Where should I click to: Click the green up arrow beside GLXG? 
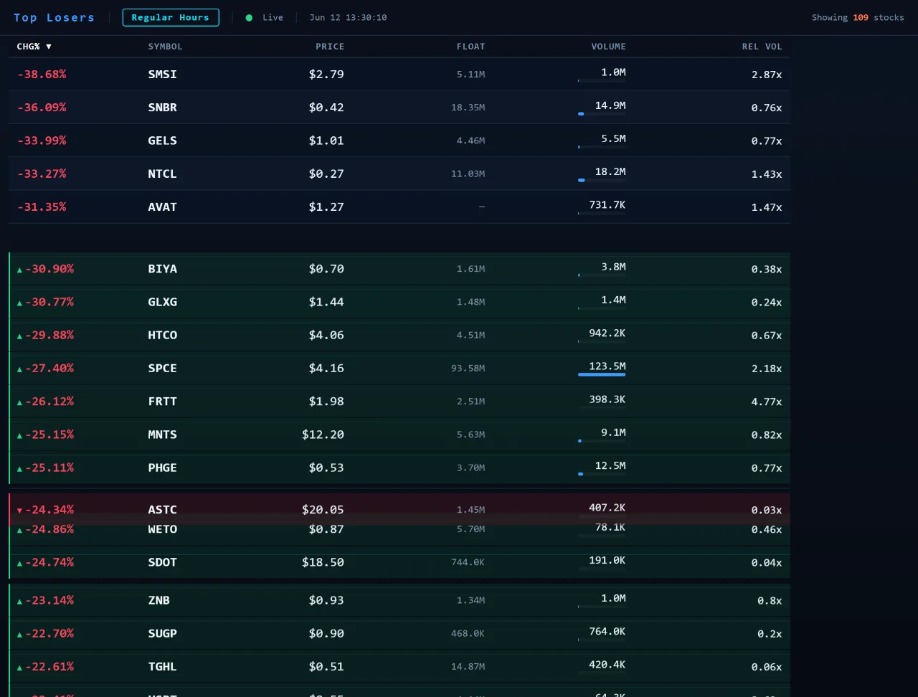(20, 303)
